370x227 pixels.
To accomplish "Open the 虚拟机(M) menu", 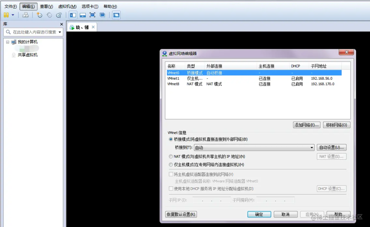I will pos(67,6).
